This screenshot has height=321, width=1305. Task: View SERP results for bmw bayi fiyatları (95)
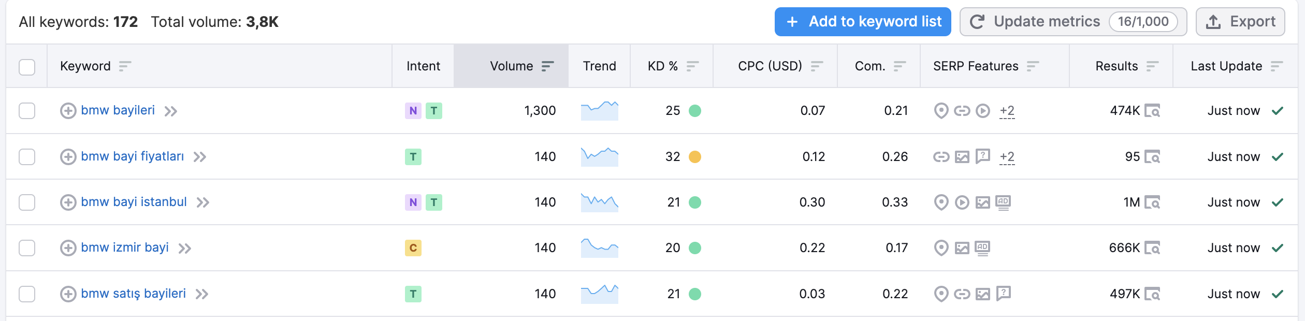point(1152,157)
